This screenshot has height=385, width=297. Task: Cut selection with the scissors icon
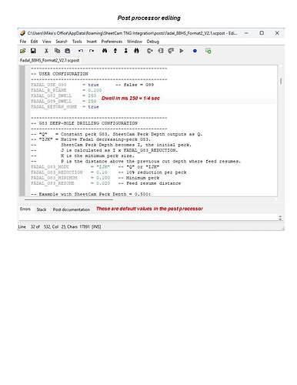[46, 51]
